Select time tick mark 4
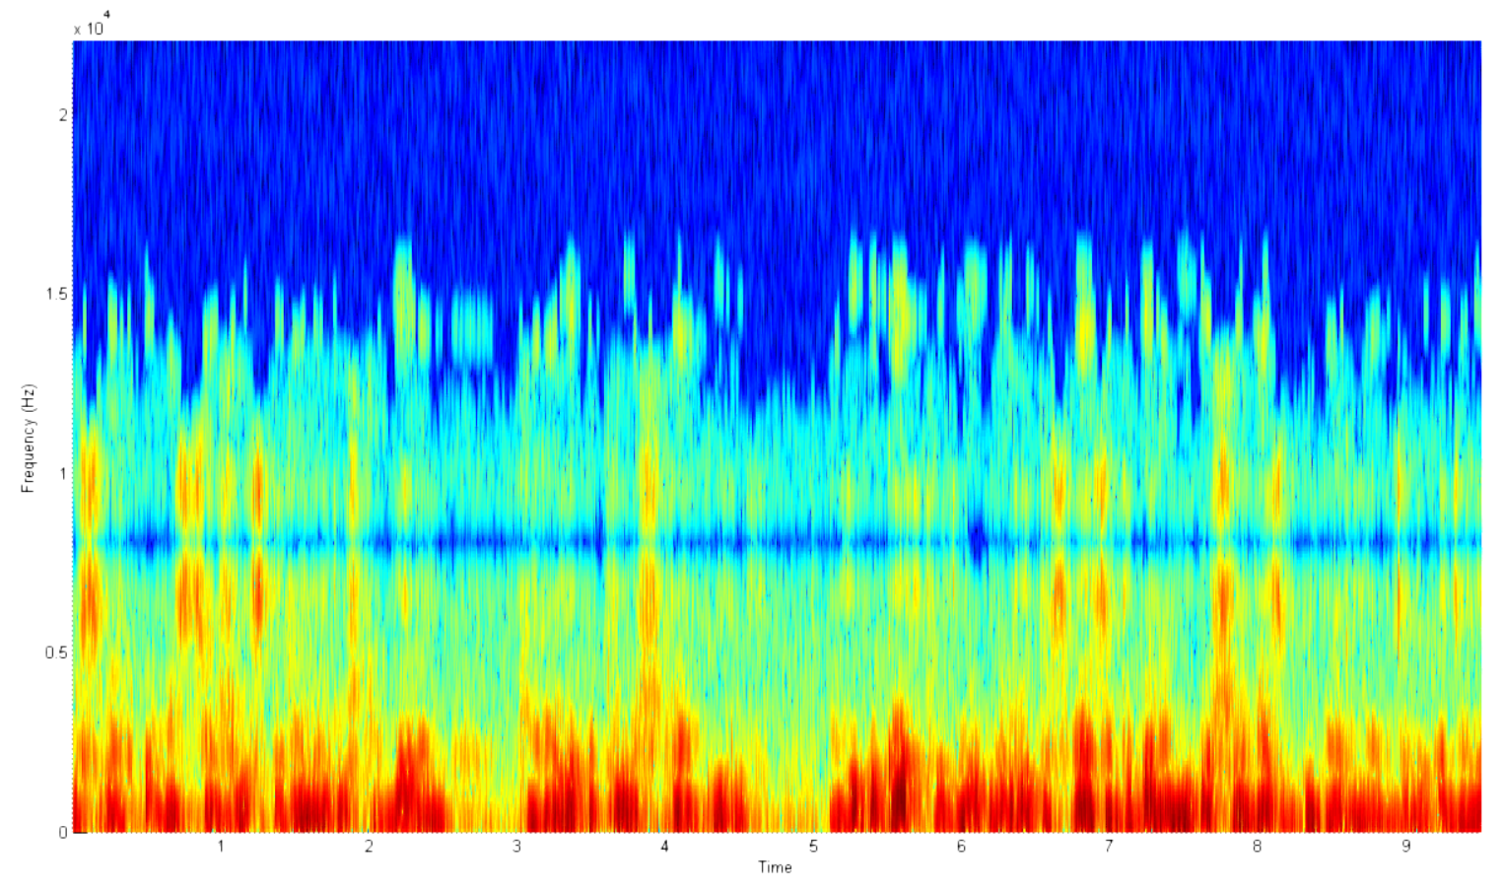The image size is (1503, 890). pyautogui.click(x=664, y=847)
